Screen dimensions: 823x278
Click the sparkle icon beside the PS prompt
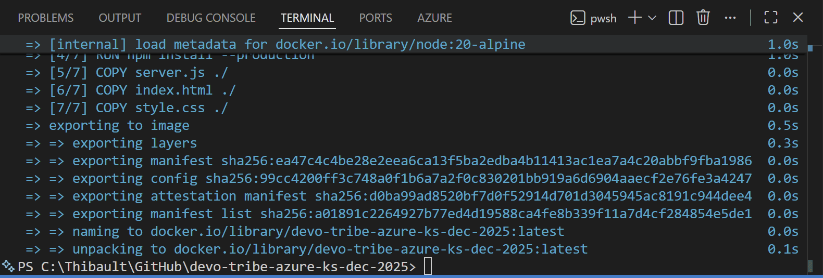pos(8,267)
